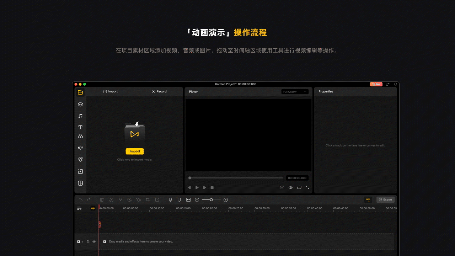
Task: Undo the last action
Action: pyautogui.click(x=81, y=200)
